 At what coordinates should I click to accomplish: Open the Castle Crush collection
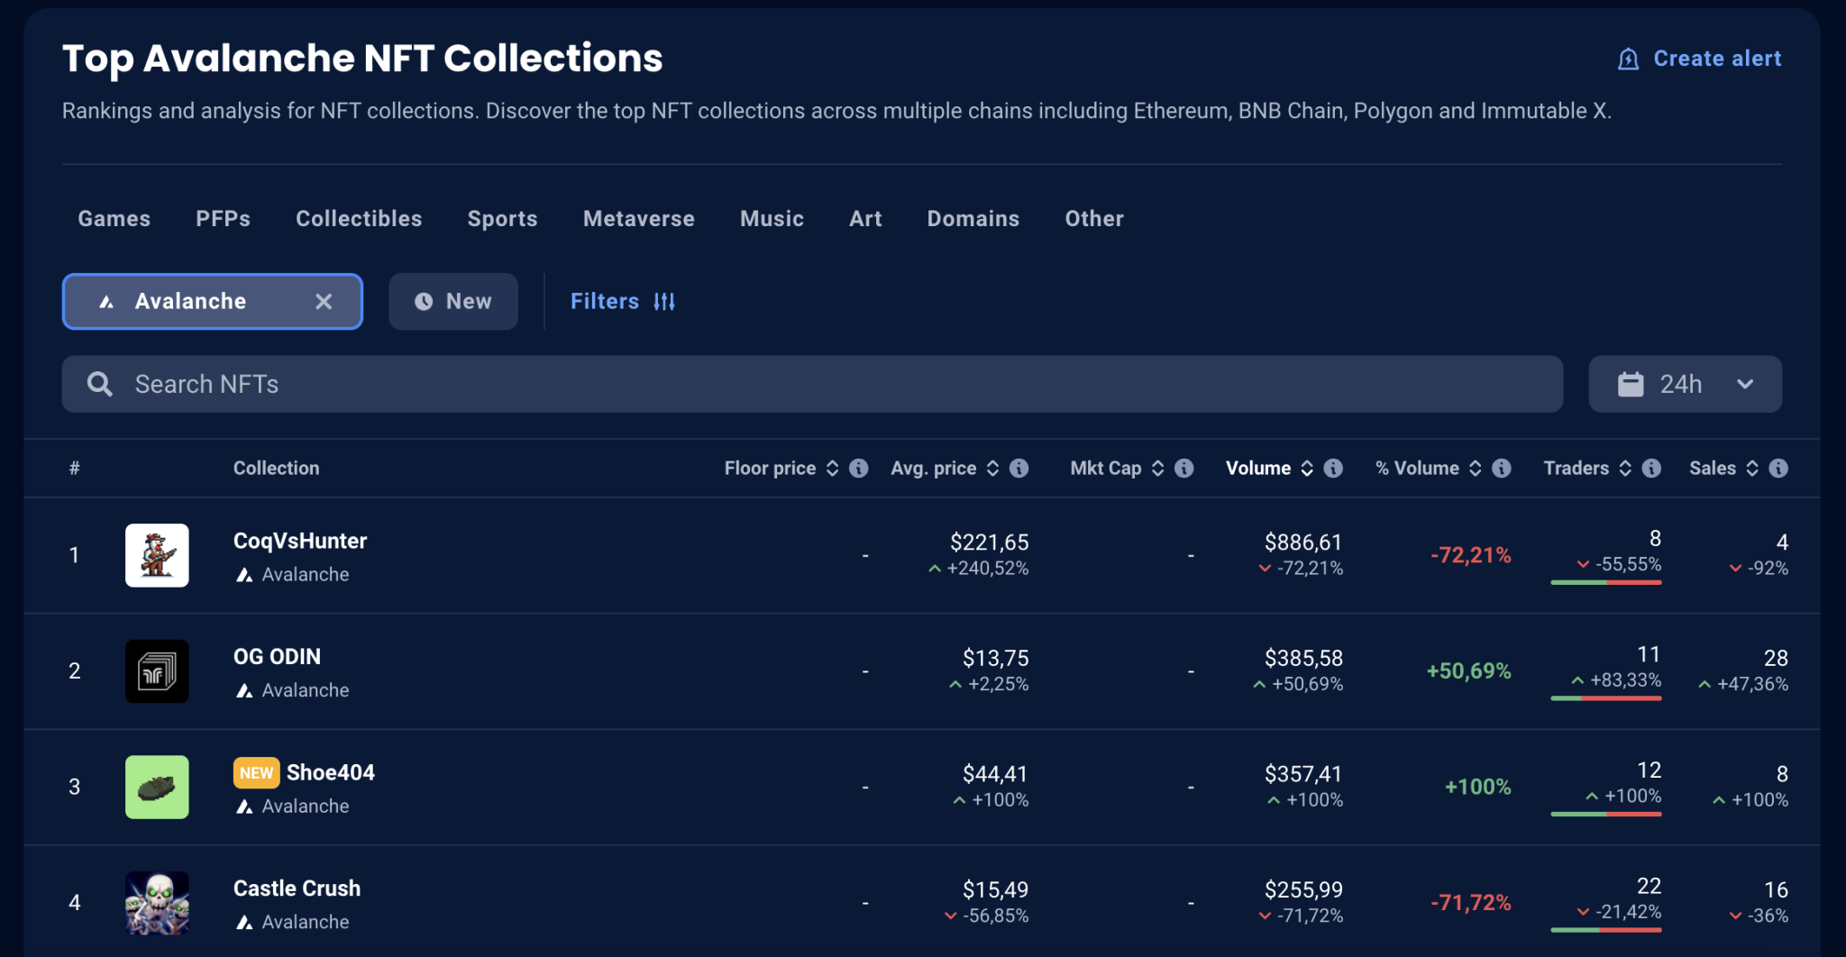click(x=297, y=889)
